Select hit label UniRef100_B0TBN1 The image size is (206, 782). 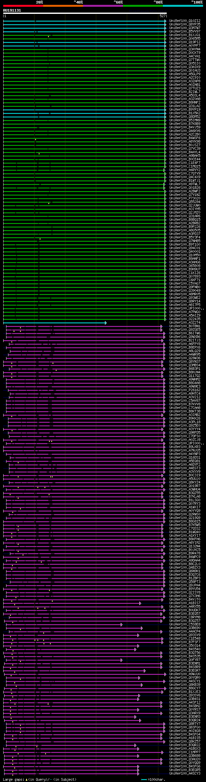[185, 326]
